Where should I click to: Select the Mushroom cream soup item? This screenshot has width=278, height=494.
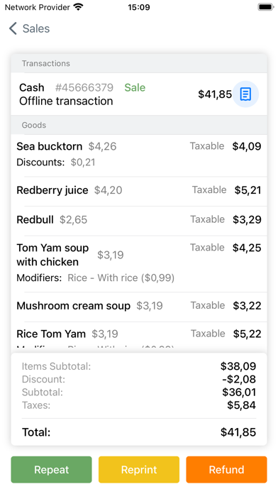[x=139, y=307]
